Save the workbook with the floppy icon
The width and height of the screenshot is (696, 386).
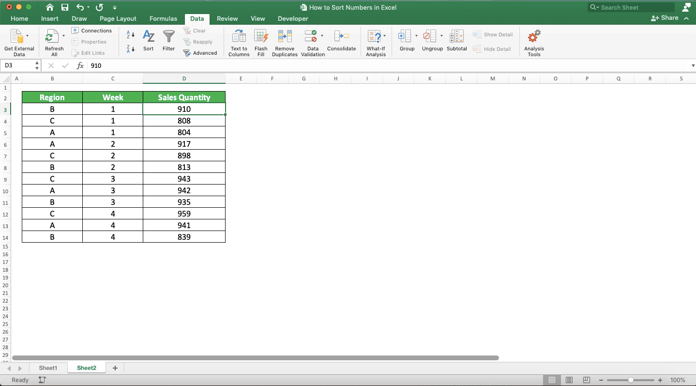(x=65, y=7)
